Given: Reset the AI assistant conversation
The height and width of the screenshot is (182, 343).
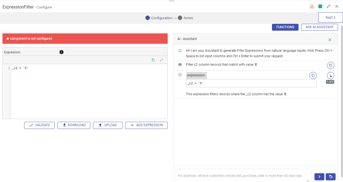Looking at the screenshot, I should (331, 177).
